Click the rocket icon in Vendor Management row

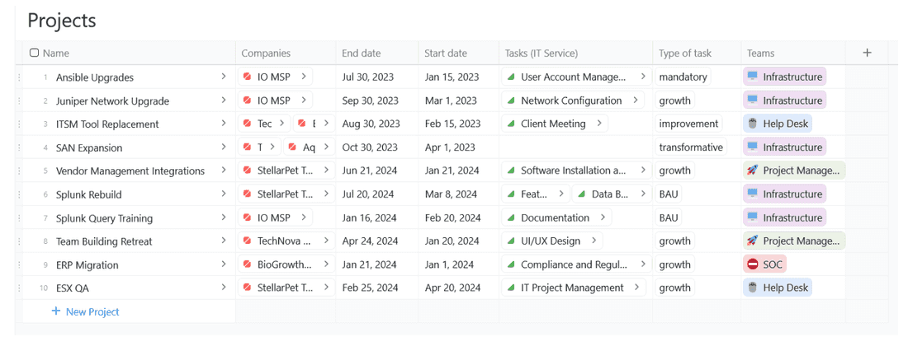pos(752,171)
